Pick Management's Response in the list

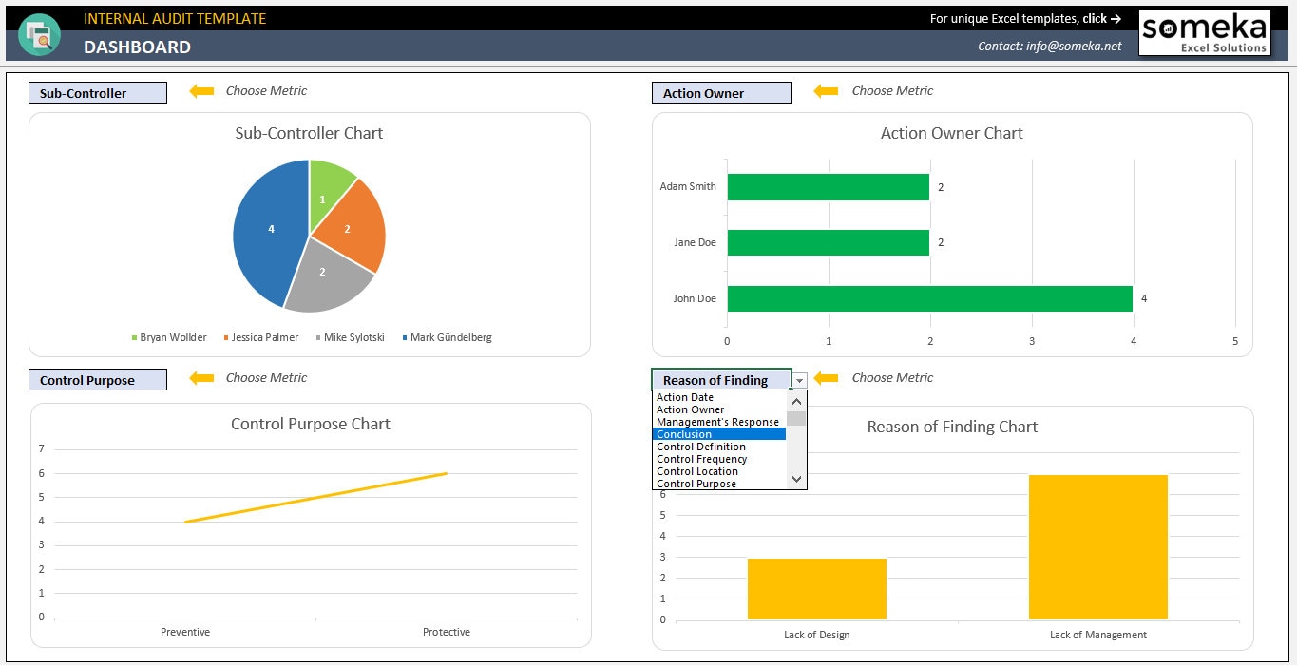click(x=719, y=422)
